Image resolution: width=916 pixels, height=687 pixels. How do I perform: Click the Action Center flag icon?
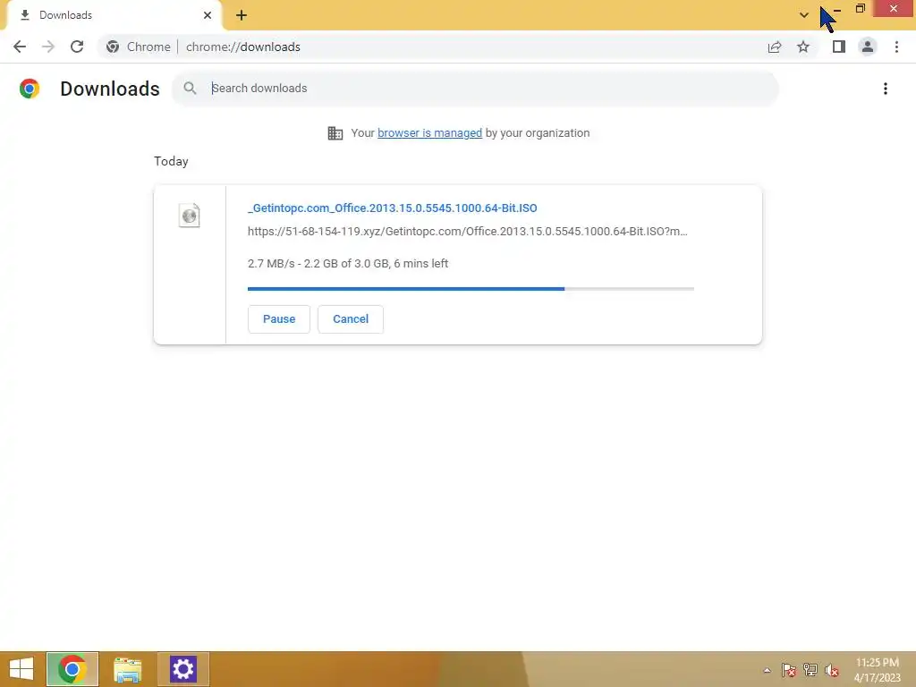coord(788,670)
